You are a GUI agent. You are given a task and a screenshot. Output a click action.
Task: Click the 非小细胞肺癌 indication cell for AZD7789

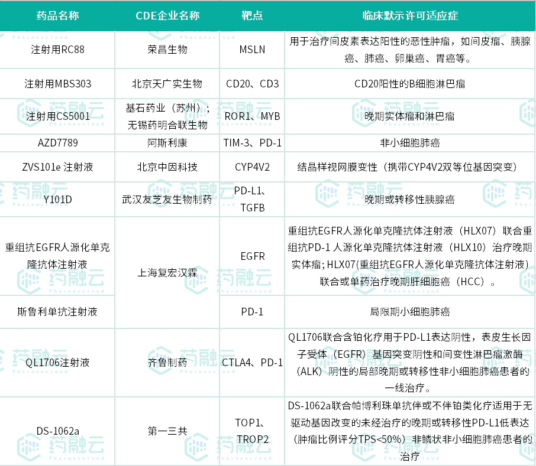(x=410, y=143)
